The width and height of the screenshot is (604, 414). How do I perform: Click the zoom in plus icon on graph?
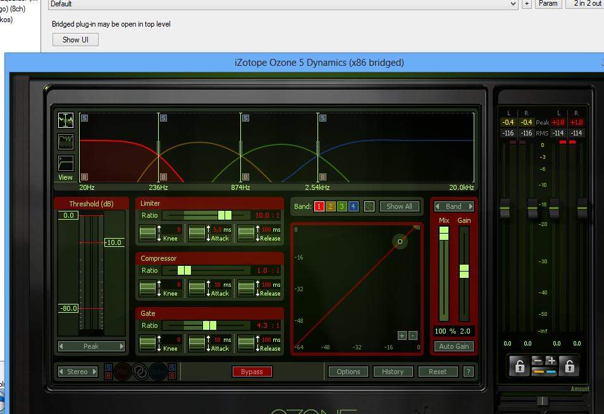pyautogui.click(x=402, y=336)
